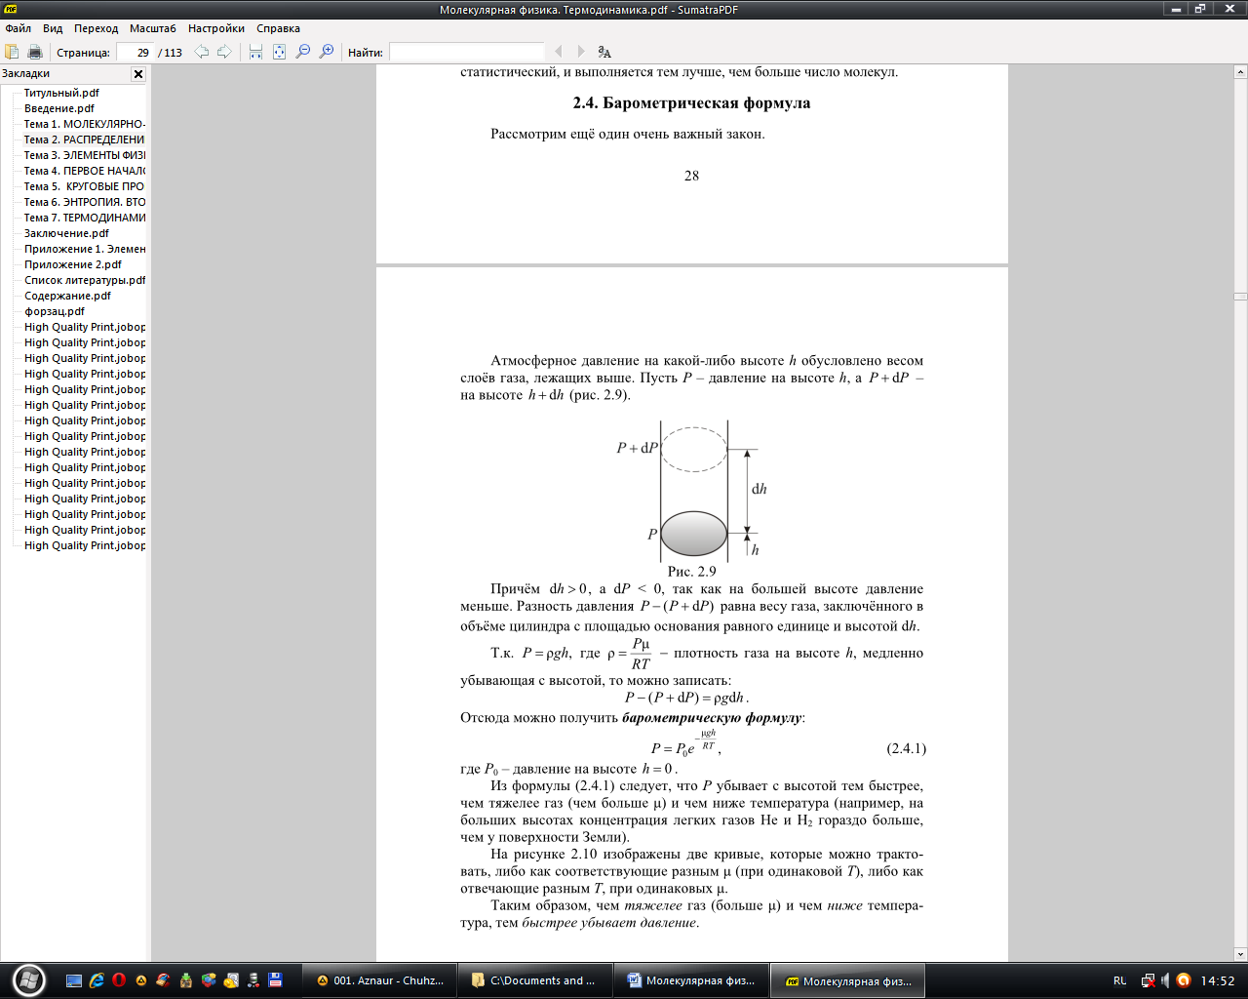Click the Zoom In magnifier icon
This screenshot has height=999, width=1248.
[x=327, y=52]
